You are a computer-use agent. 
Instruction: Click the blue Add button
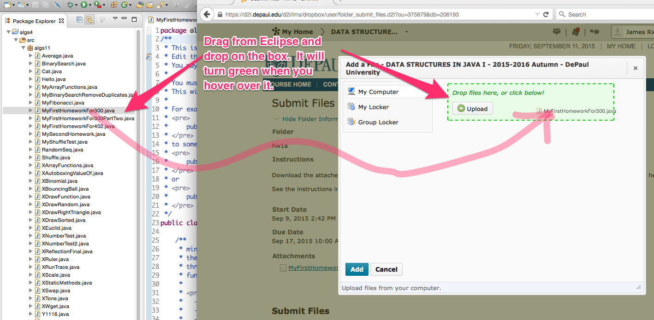(x=357, y=269)
